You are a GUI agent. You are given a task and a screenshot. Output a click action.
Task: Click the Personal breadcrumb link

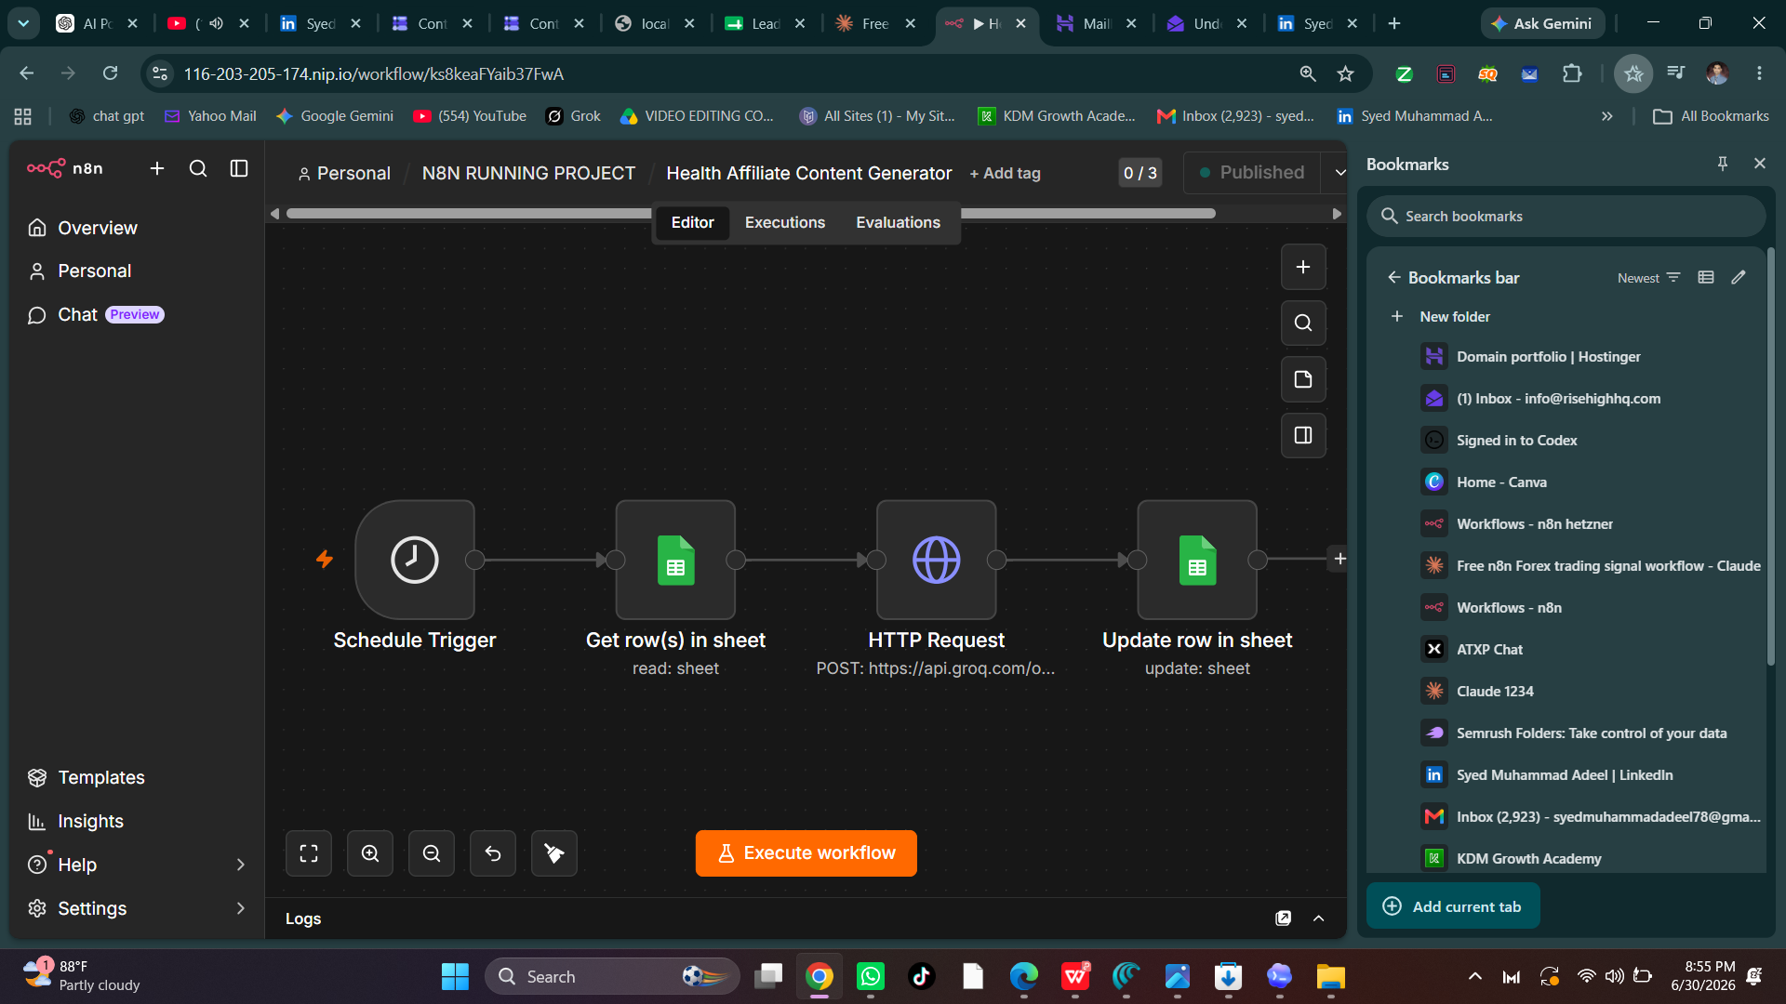(x=343, y=173)
